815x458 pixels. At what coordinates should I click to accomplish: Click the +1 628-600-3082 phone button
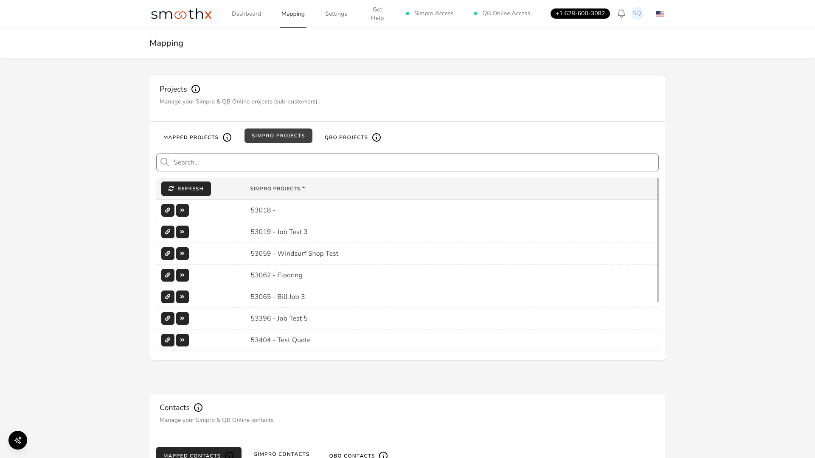tap(580, 14)
